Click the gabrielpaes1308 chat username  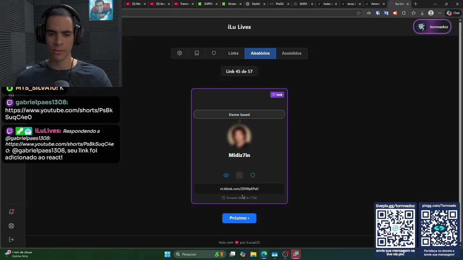(42, 103)
